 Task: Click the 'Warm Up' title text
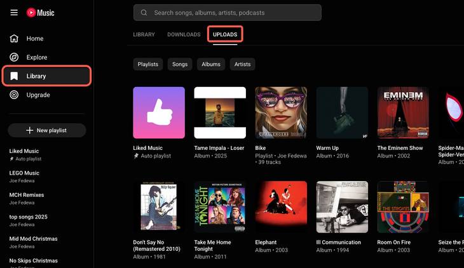327,148
